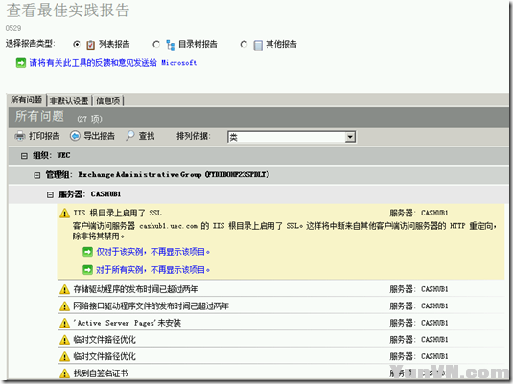
Task: Click the 排列依据 combo box field showing 类
Action: 291,137
